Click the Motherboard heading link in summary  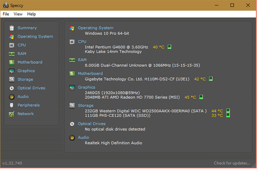click(90, 73)
